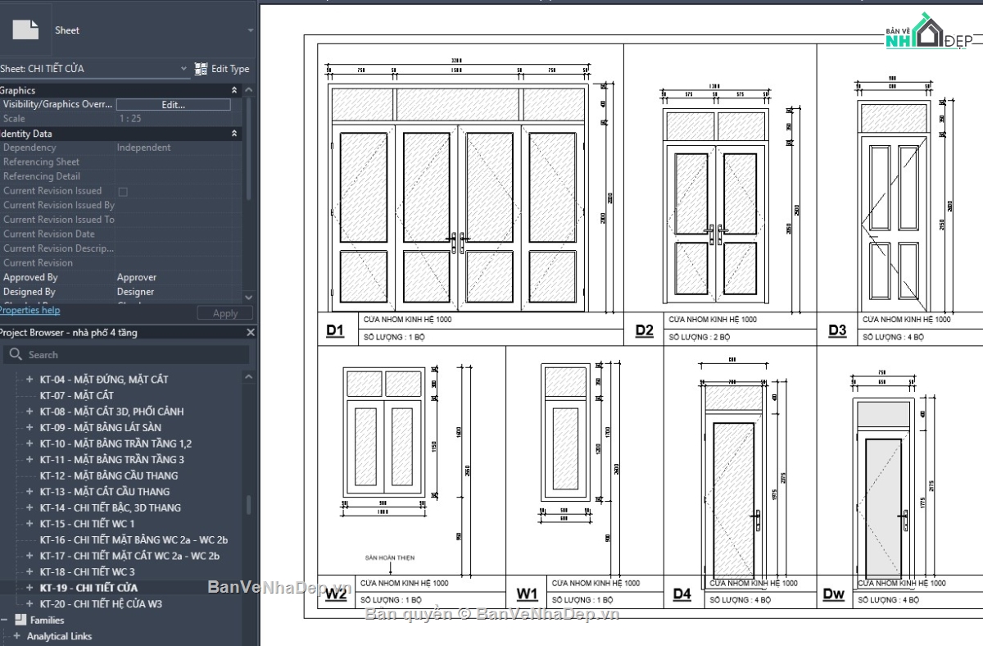
Task: Select the D3 single door elevation drawing
Action: 894,204
